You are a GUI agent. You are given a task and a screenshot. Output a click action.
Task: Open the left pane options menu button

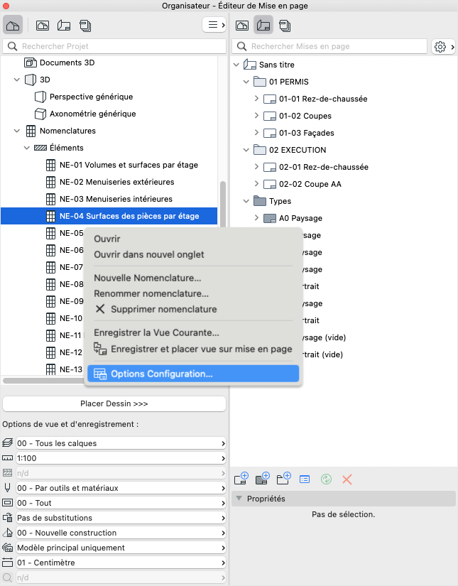(x=214, y=25)
